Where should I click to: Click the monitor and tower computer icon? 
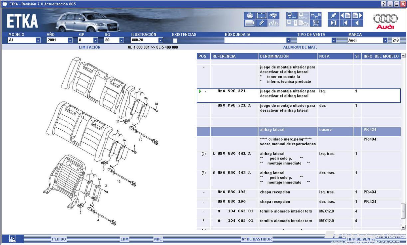292,23
